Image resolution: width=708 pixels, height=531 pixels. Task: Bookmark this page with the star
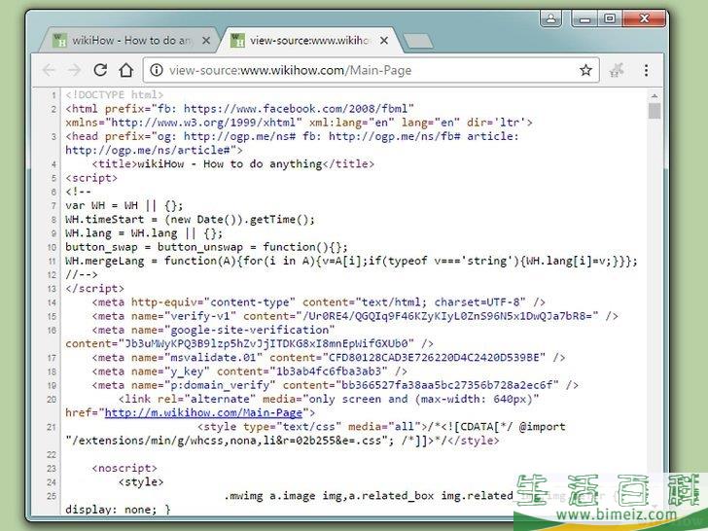[x=585, y=70]
